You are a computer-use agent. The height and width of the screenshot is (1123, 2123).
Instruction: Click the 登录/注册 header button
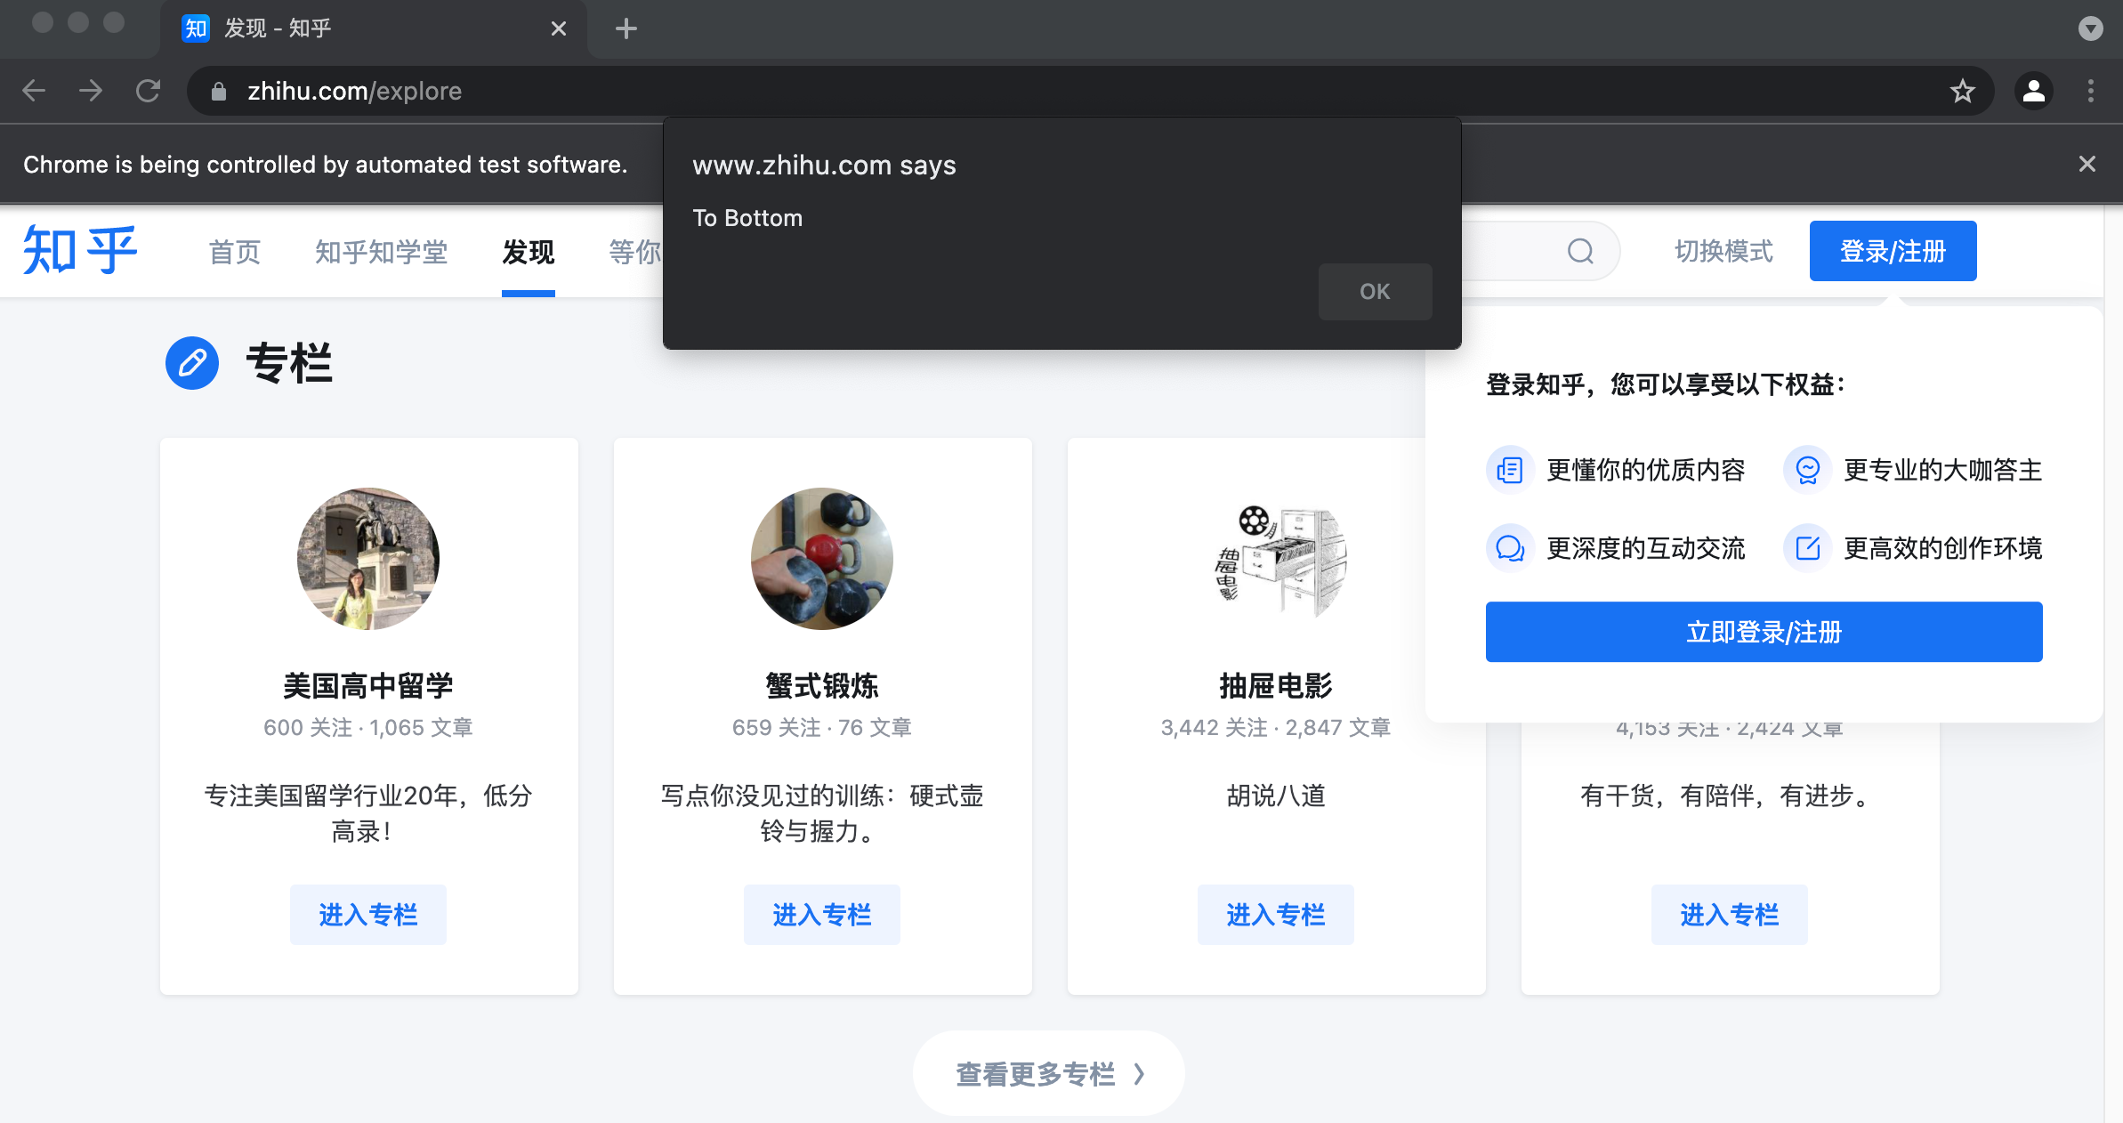1893,251
